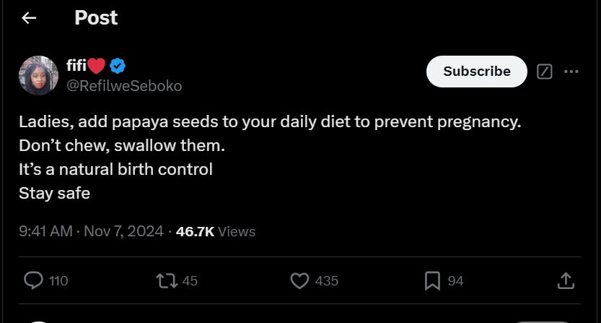Toggle the bookmark icon for this post

click(x=432, y=280)
